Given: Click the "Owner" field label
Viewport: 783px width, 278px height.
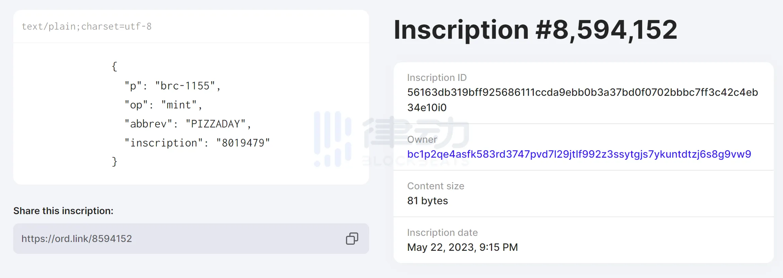Looking at the screenshot, I should point(422,139).
